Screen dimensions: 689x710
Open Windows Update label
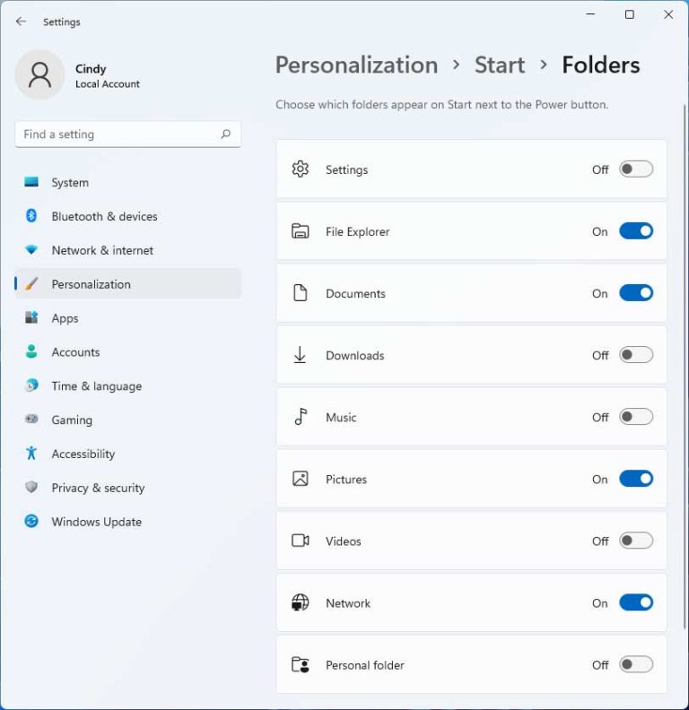tap(97, 522)
